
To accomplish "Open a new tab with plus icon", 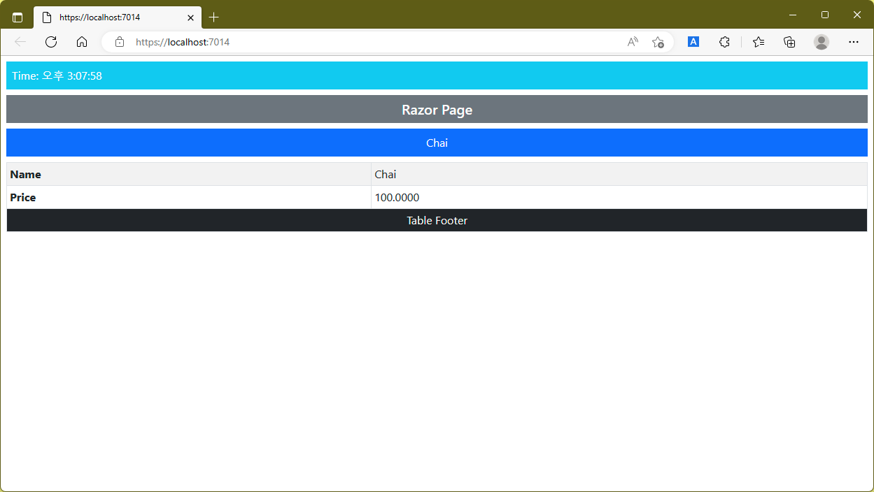I will [x=214, y=17].
